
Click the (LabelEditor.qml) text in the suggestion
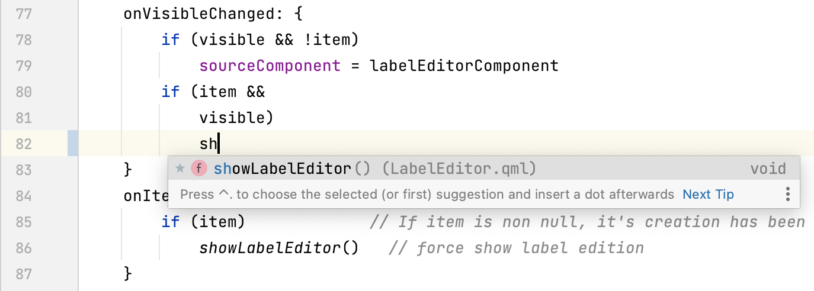pos(459,169)
